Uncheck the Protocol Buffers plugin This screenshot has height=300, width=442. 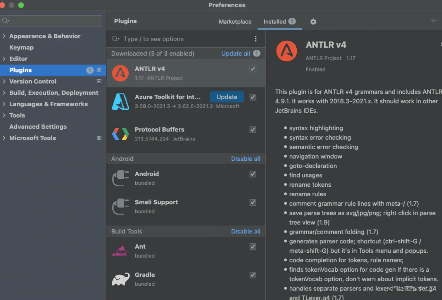tap(253, 130)
